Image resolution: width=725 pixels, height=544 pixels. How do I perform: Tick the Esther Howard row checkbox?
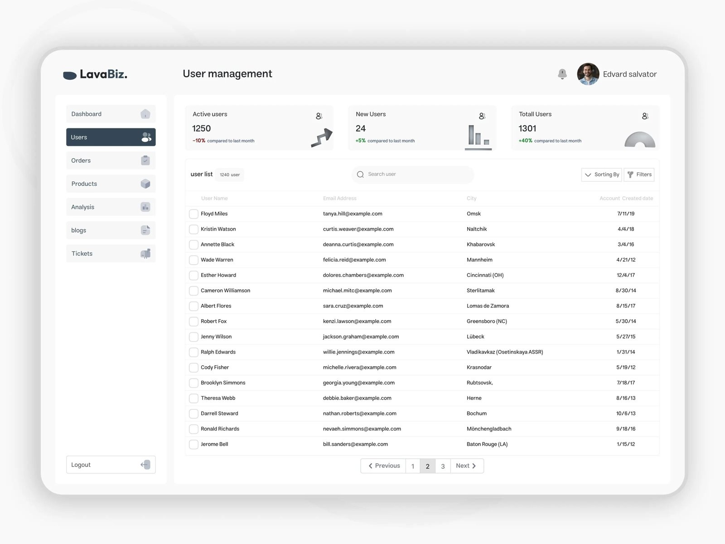pos(193,276)
